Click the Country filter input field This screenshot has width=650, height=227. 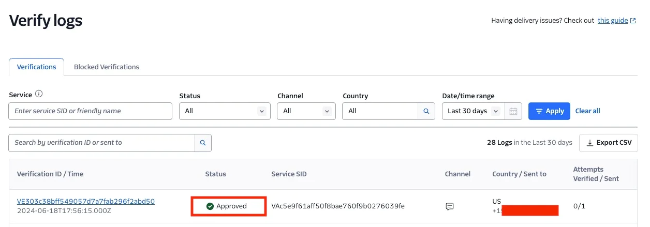pyautogui.click(x=380, y=111)
